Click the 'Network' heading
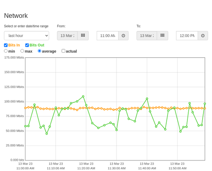212x171 pixels. [16, 16]
